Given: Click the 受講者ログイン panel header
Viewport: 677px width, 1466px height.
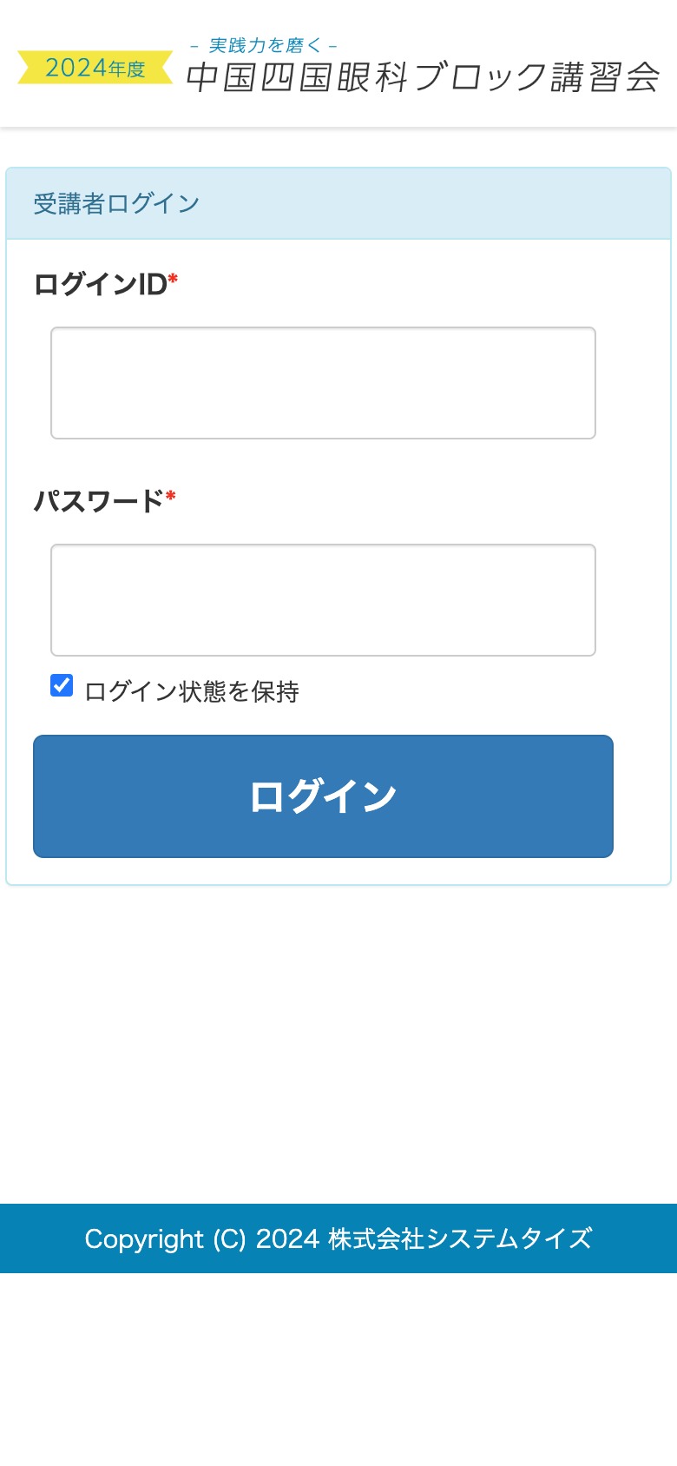Looking at the screenshot, I should coord(116,204).
